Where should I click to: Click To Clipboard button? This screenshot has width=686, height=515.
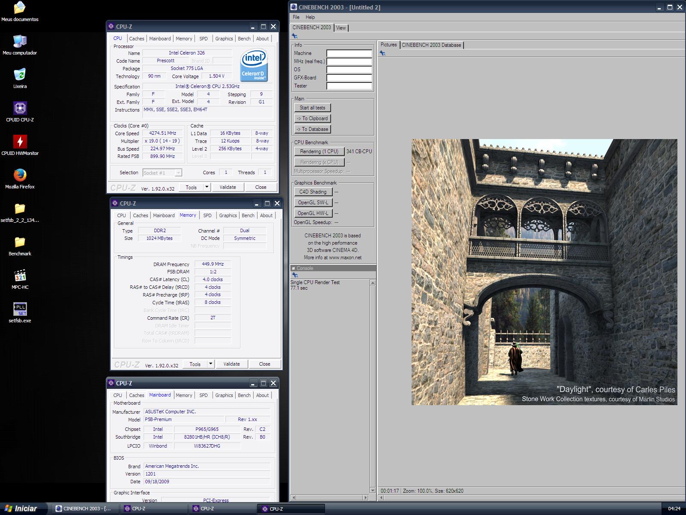313,118
